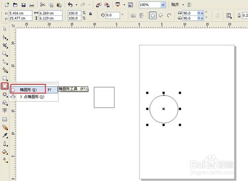The height and width of the screenshot is (181, 248).
Task: Click the starting angle spinner arrows
Action: 200,13
